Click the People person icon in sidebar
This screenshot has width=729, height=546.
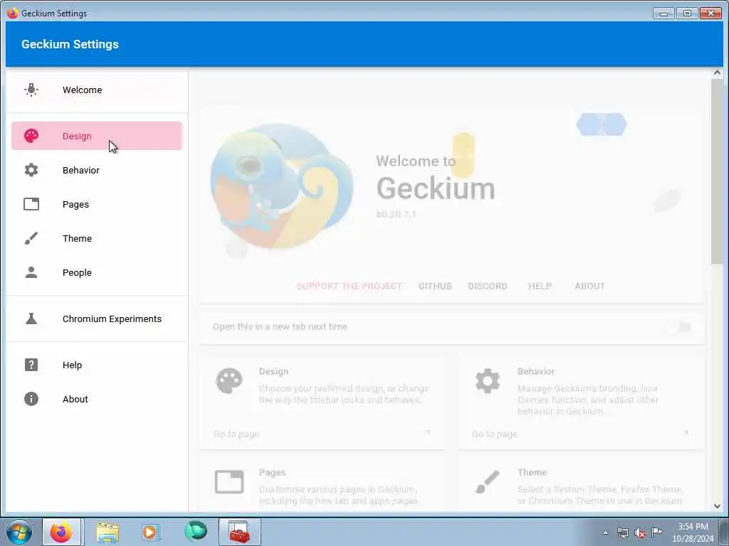click(x=31, y=272)
